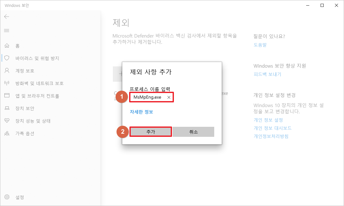
Task: Select 바이러스 및 위협 방지 in navigation menu
Action: [x=33, y=58]
